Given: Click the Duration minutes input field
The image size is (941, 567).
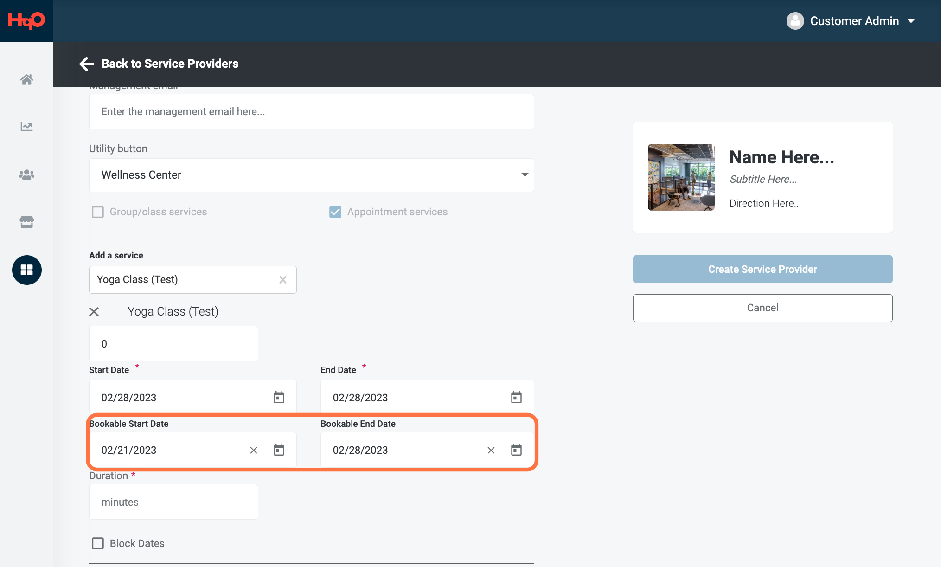Looking at the screenshot, I should coord(173,502).
